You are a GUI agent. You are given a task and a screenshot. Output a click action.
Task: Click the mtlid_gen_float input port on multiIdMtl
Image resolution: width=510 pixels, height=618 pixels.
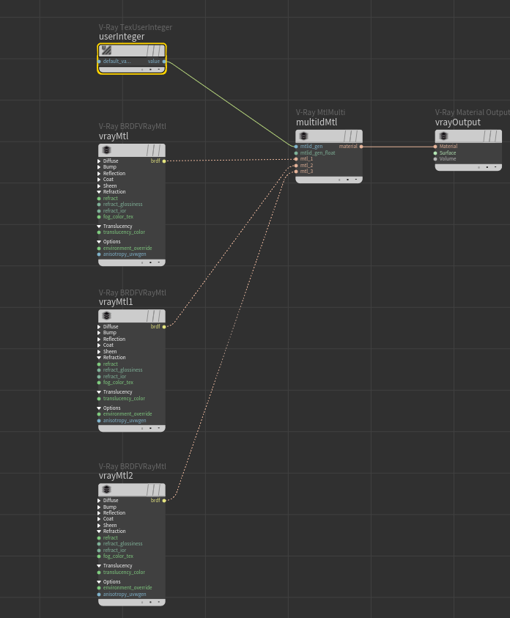click(x=296, y=153)
